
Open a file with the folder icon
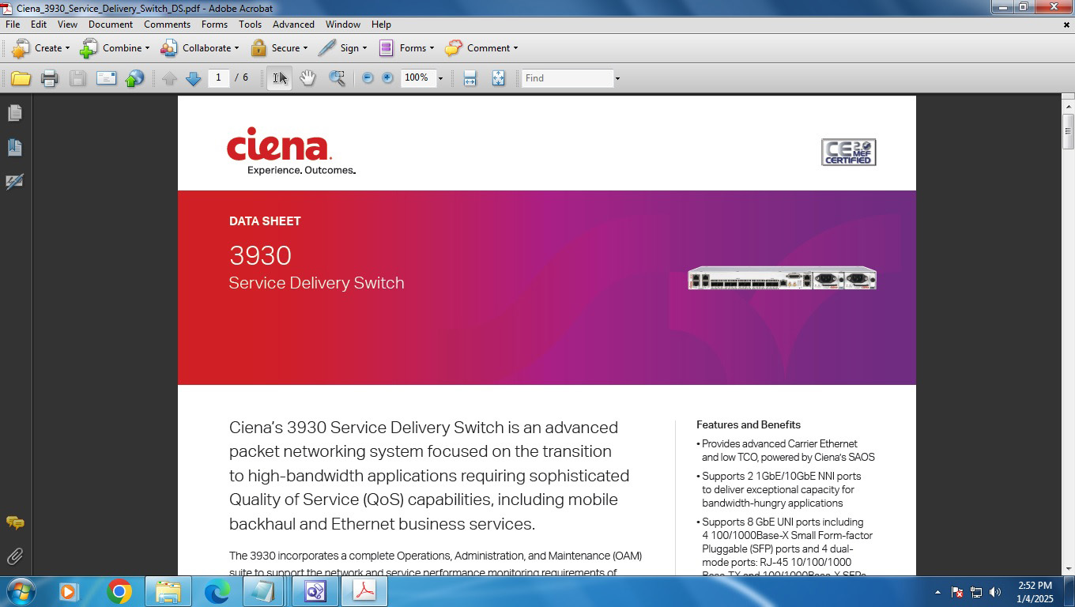tap(21, 78)
